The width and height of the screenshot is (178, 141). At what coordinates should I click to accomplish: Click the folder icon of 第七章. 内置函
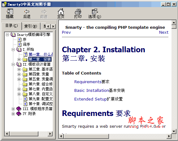pyautogui.click(x=25, y=89)
